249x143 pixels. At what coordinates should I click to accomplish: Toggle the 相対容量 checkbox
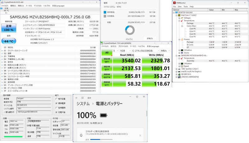[56, 99]
